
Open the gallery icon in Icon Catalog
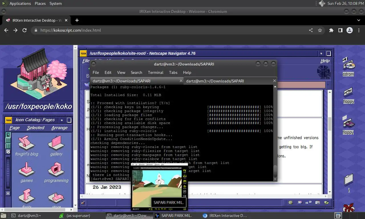click(56, 143)
